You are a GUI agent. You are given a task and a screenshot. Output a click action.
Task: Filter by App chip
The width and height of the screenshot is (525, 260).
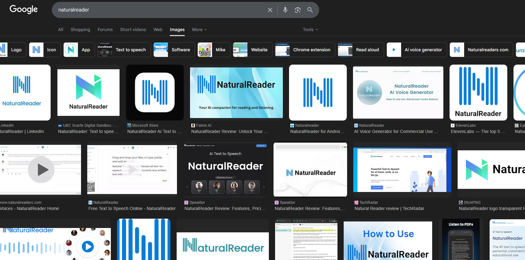(79, 50)
